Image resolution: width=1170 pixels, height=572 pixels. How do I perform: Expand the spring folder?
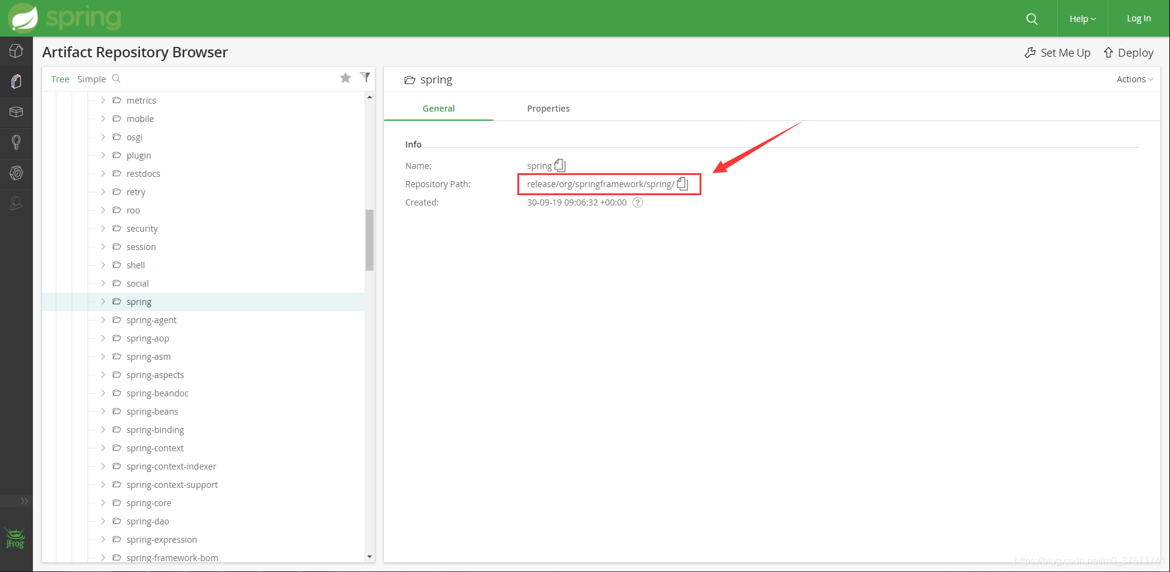(103, 302)
